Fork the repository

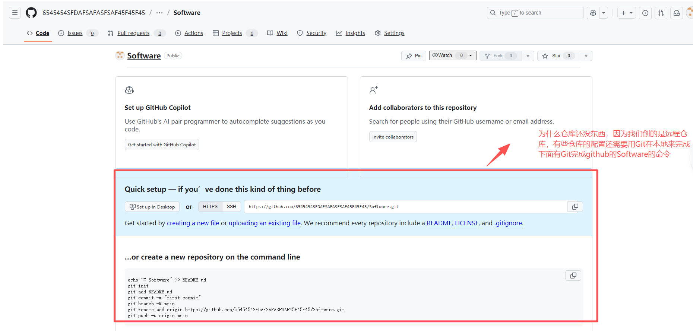pos(501,56)
